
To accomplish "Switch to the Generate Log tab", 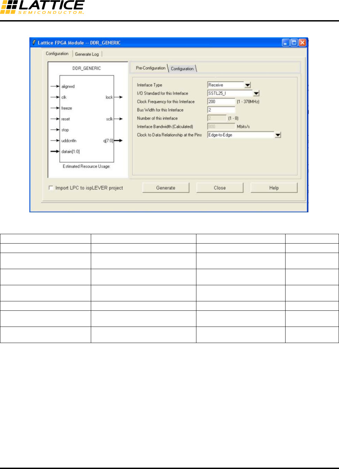I will tap(87, 54).
